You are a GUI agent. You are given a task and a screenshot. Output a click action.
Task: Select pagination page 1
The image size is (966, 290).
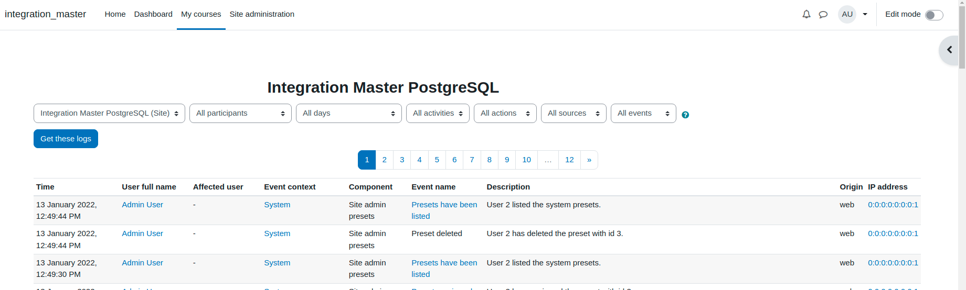point(367,160)
